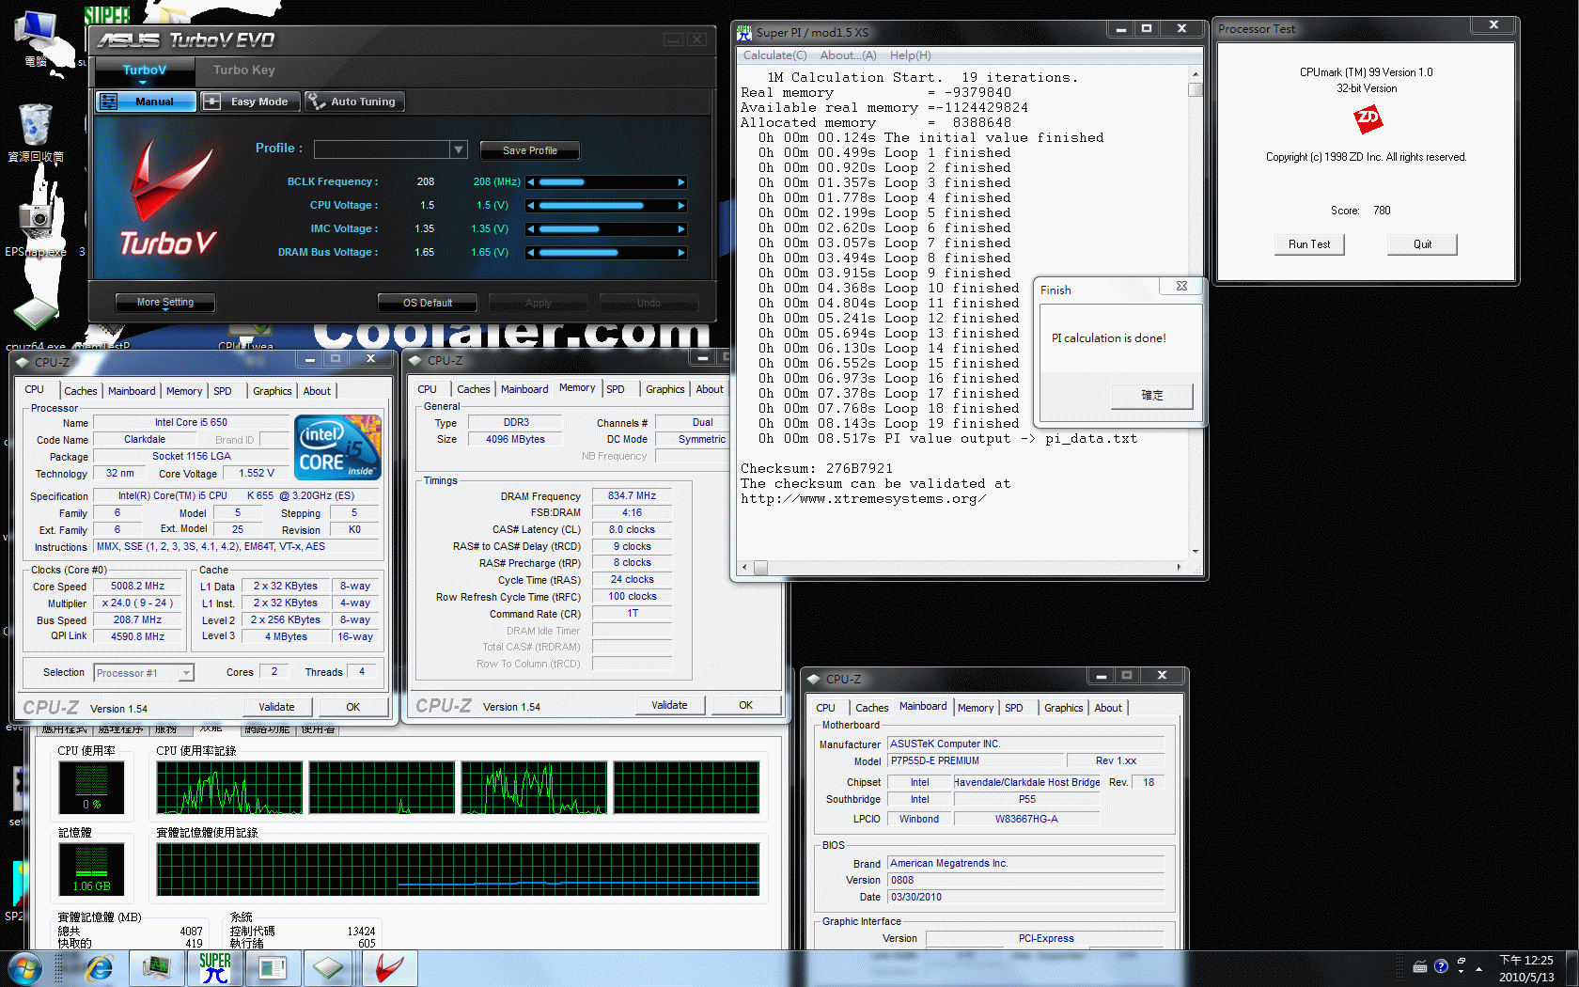Open Memory tab in first CPU-Z window
The image size is (1579, 987).
pos(184,391)
